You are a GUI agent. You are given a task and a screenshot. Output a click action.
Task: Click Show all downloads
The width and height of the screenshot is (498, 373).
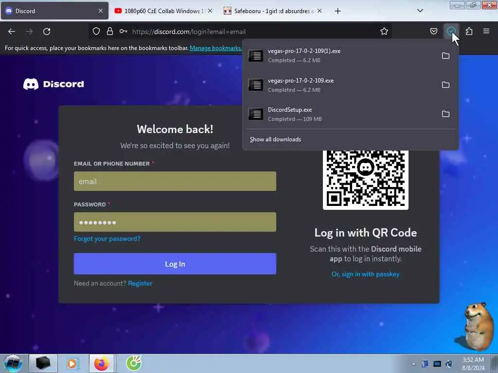pos(275,139)
